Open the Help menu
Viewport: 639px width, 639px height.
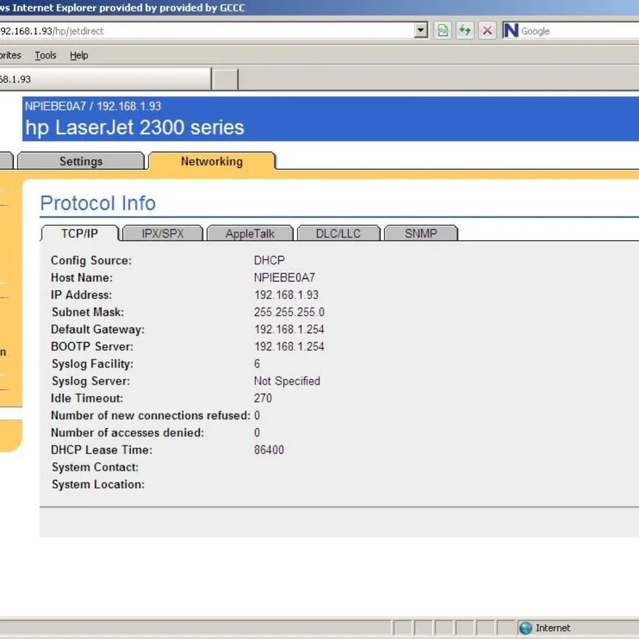pyautogui.click(x=79, y=55)
